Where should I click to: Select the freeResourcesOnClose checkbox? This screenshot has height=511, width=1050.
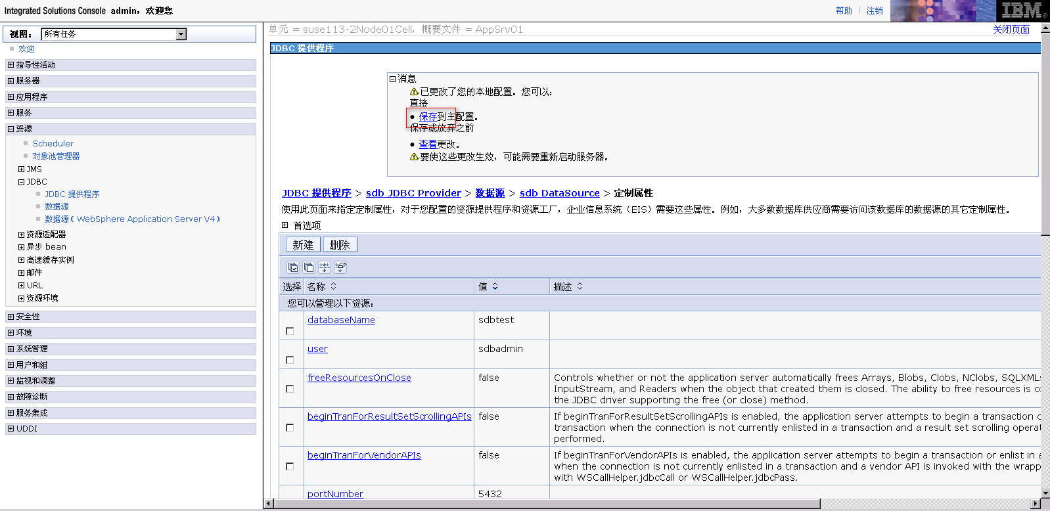tap(290, 389)
